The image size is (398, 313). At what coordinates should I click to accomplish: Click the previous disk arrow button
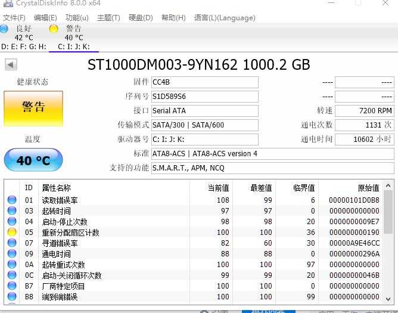coord(11,65)
